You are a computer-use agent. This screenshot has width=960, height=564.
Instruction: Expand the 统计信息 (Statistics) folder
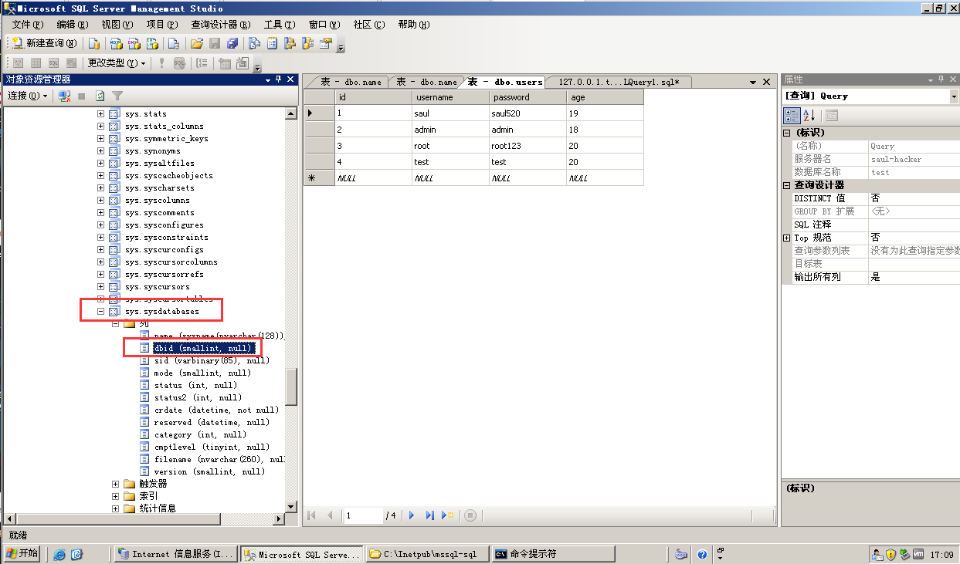115,508
